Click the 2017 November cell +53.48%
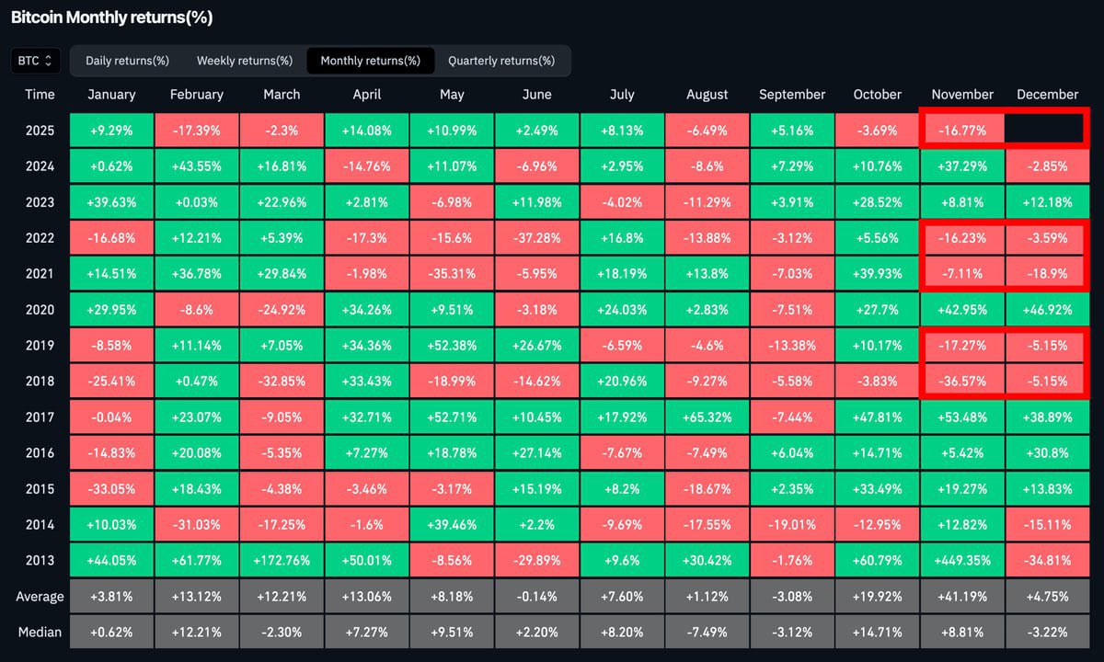 [x=962, y=417]
